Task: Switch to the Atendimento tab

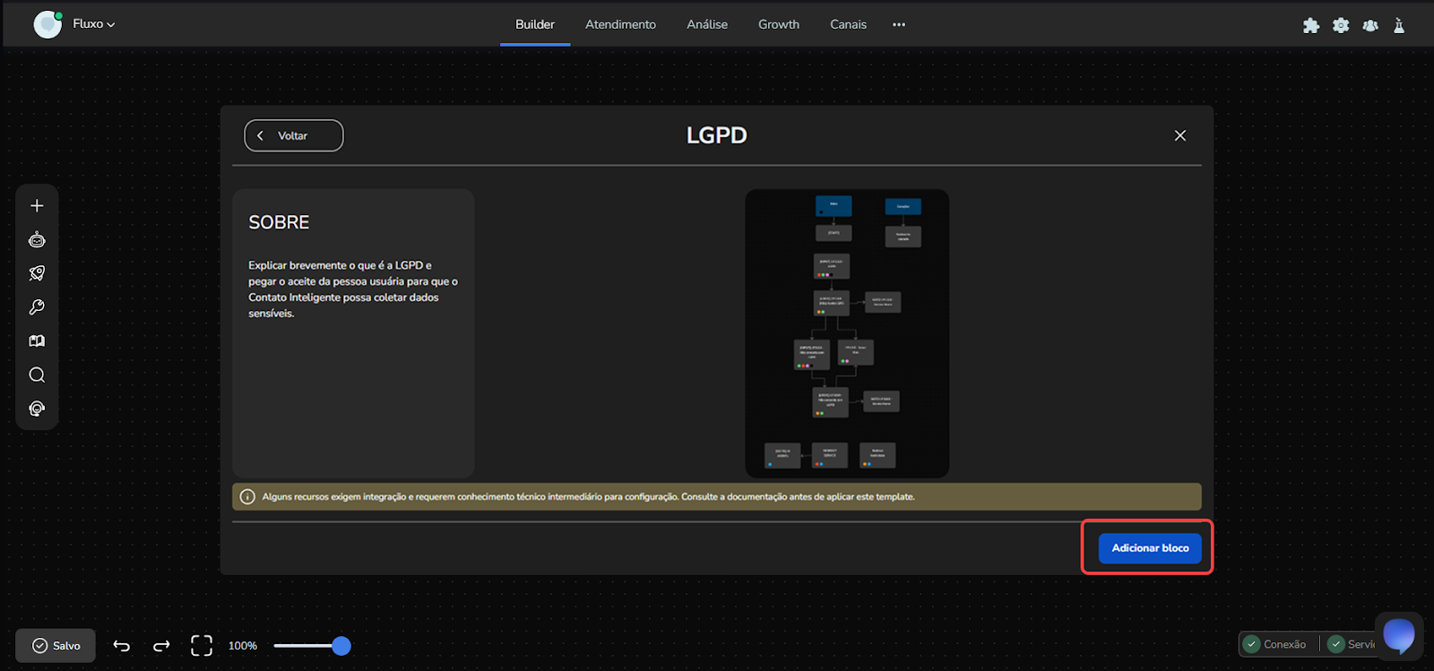Action: tap(620, 24)
